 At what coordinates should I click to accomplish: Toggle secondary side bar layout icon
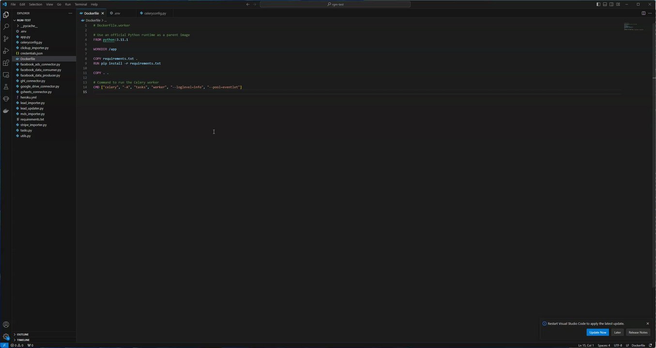coord(611,4)
